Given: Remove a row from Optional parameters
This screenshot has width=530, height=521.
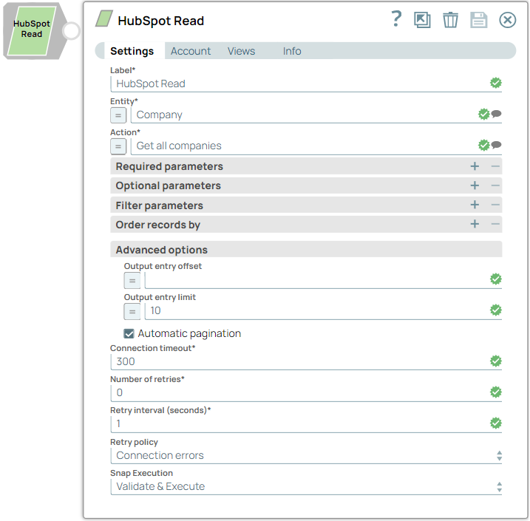Looking at the screenshot, I should pos(495,185).
